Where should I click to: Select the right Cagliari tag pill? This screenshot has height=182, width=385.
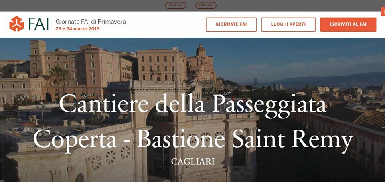206,5
